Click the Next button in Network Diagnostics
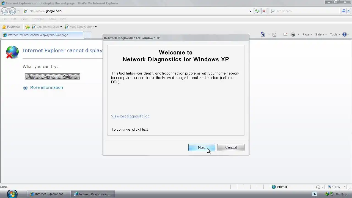This screenshot has width=352, height=198. click(202, 147)
